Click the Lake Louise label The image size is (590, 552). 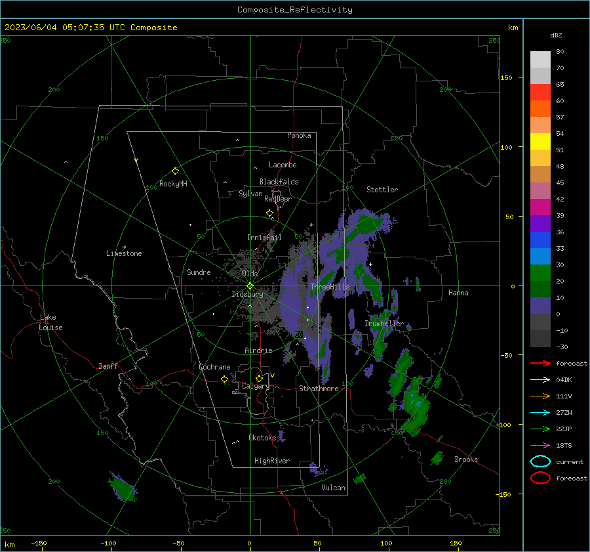pos(50,322)
